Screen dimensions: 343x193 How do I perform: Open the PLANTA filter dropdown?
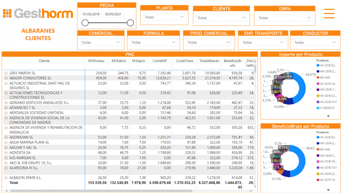(164, 17)
